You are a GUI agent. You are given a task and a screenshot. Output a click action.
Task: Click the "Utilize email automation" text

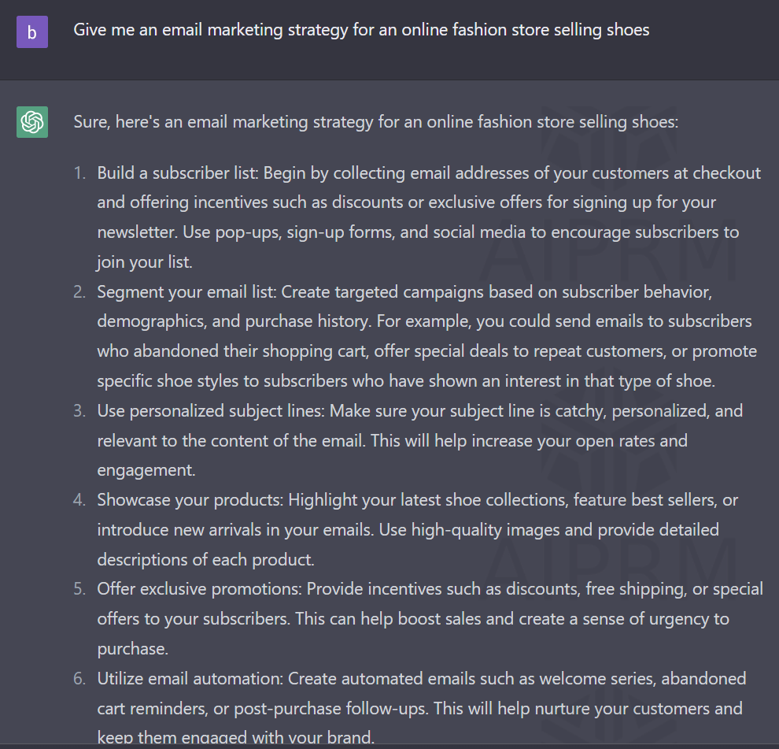pos(189,678)
